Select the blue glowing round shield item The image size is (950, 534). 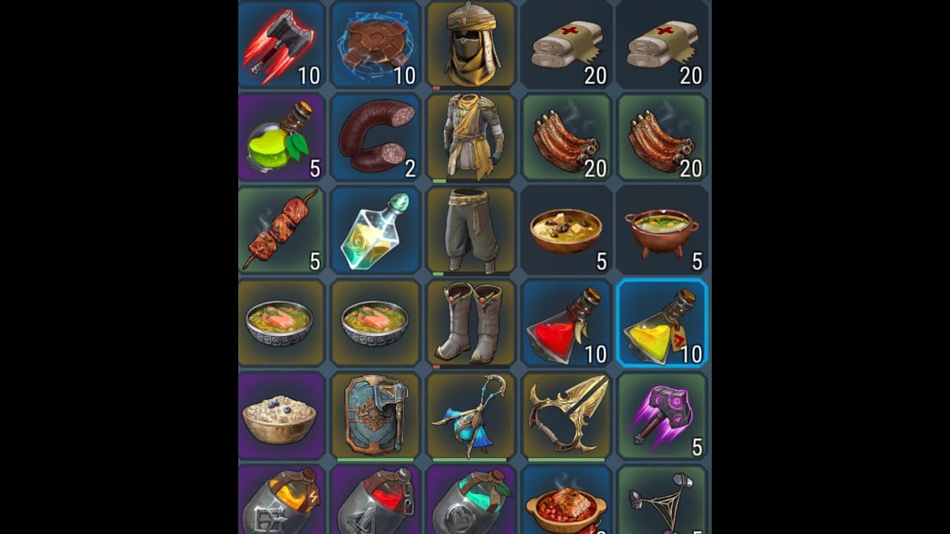click(x=375, y=44)
